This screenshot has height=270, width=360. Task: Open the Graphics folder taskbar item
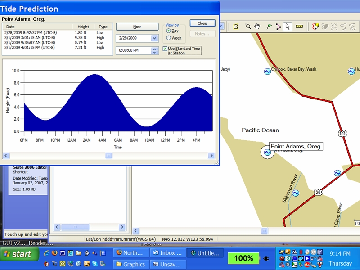[130, 265]
